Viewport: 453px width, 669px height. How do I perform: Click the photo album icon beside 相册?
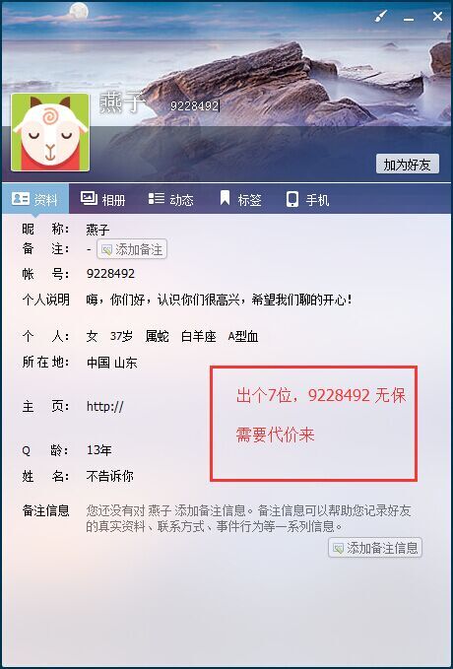pos(89,198)
